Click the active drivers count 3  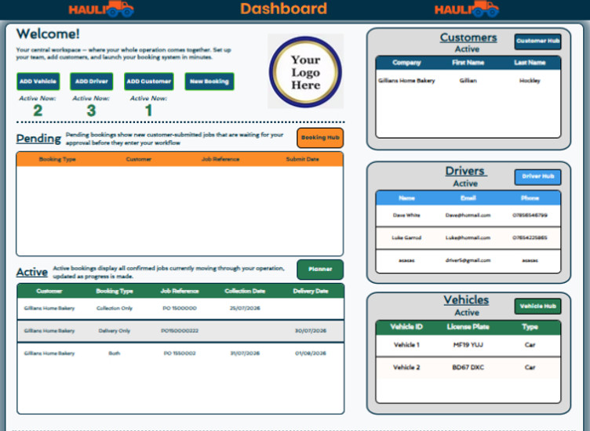point(91,110)
